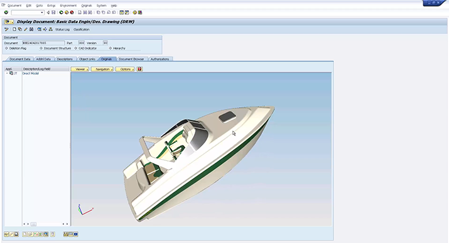
Task: Click the red question mark icon beside Options
Action: [x=139, y=69]
